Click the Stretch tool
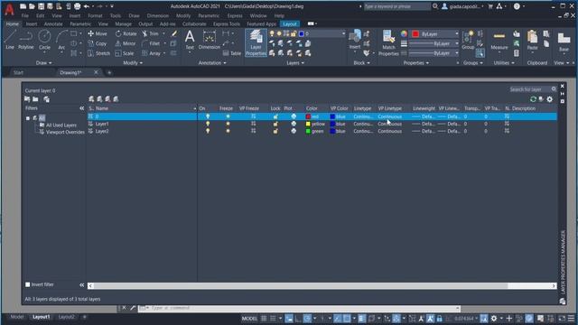Viewport: 578px width, 325px height. (x=98, y=53)
